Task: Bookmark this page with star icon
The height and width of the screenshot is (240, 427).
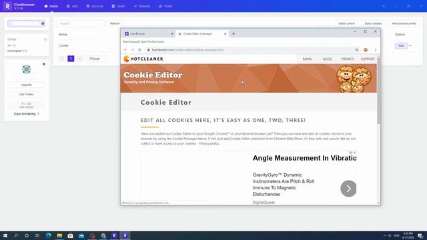Action: 357,50
